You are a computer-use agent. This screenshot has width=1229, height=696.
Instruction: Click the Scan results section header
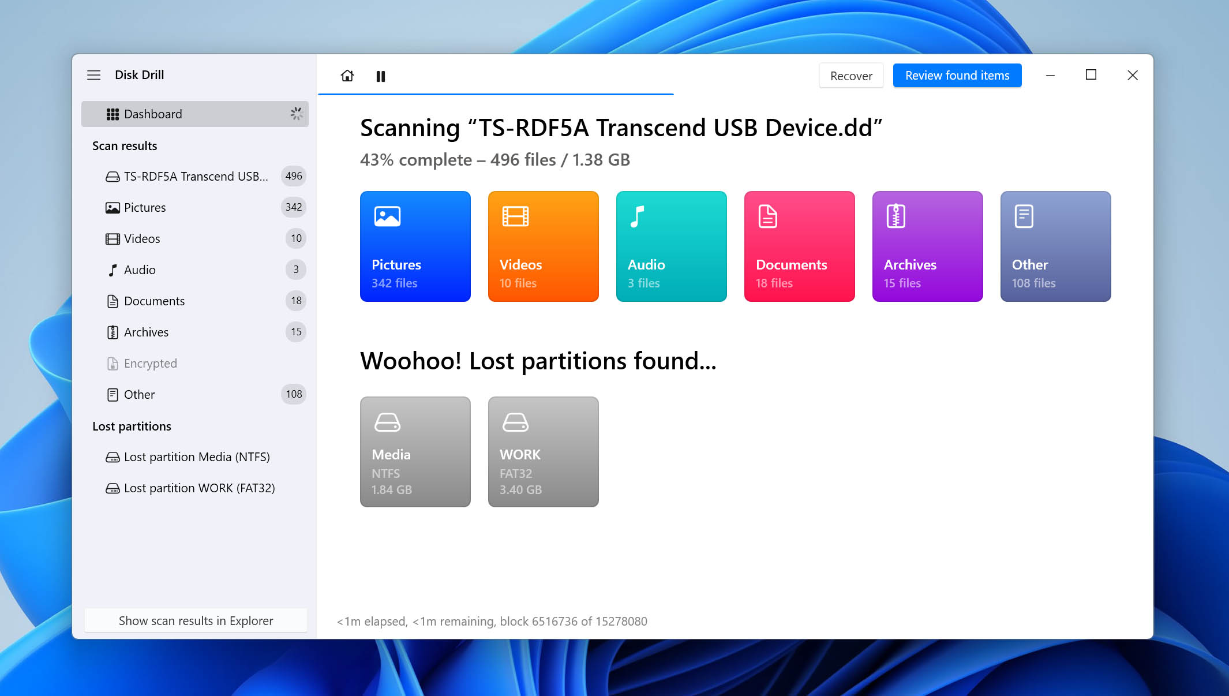[x=125, y=145]
